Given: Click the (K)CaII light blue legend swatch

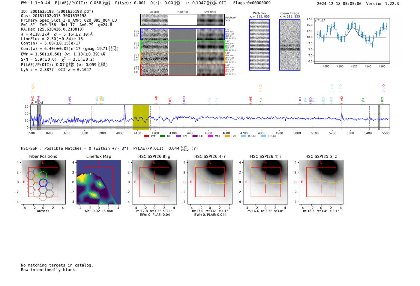Looking at the screenshot, I should [x=244, y=136].
